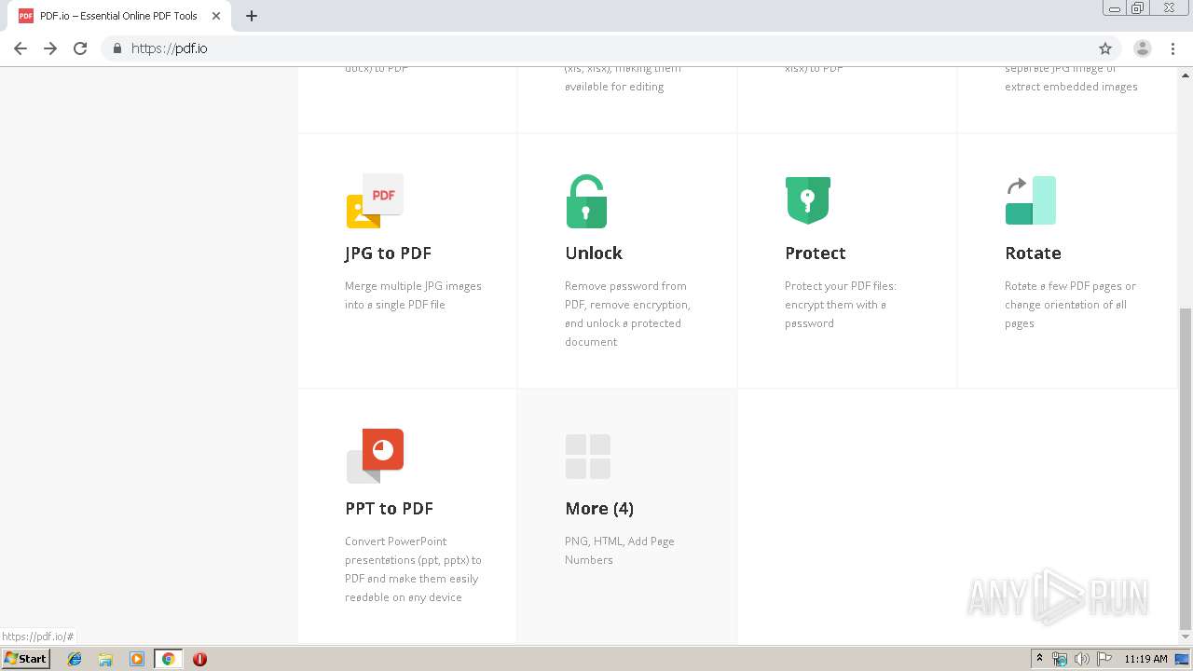The height and width of the screenshot is (671, 1193).
Task: Click the Show desktop button on the taskbar
Action: 1183,659
